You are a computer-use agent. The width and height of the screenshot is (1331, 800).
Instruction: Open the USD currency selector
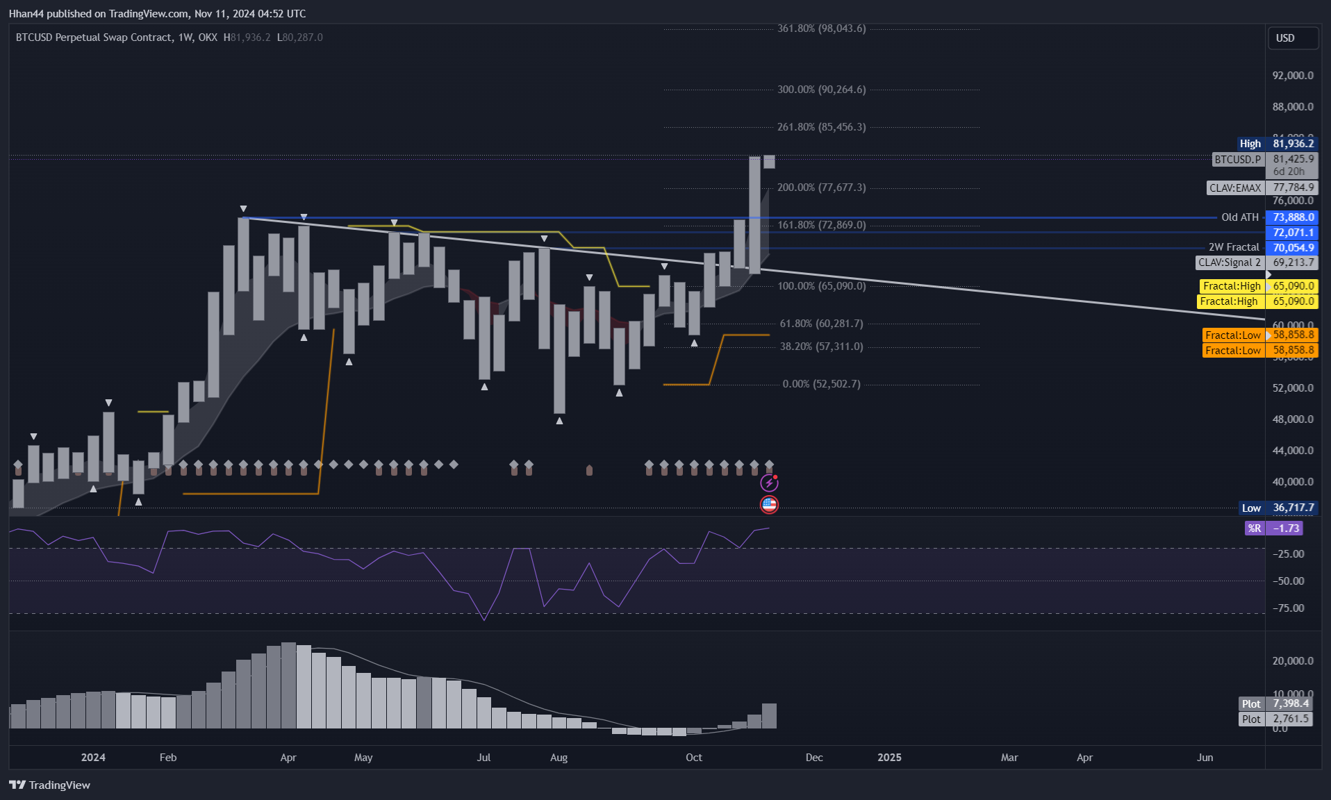coord(1293,38)
